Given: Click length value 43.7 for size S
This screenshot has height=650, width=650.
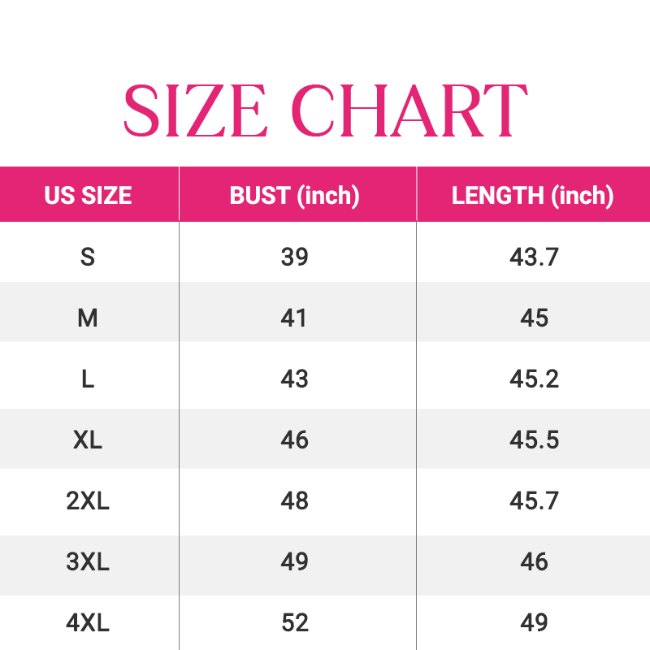Looking at the screenshot, I should tap(534, 257).
